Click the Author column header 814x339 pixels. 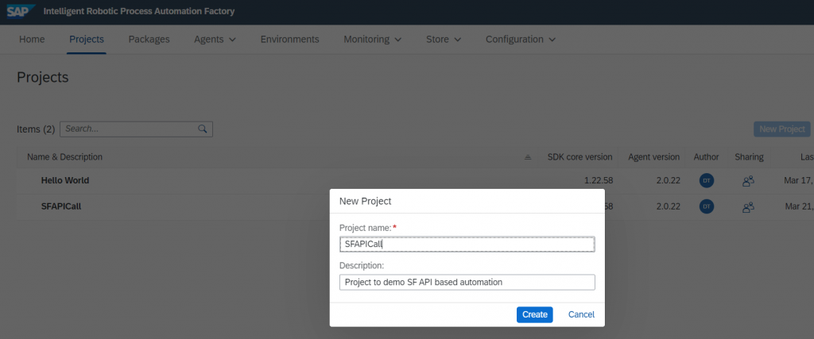coord(706,157)
